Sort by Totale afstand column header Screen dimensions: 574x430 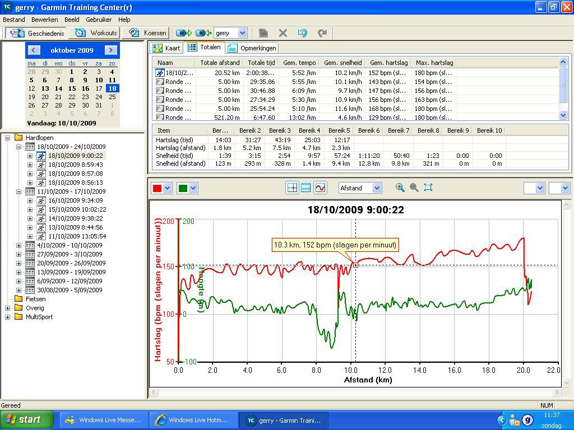(x=220, y=63)
